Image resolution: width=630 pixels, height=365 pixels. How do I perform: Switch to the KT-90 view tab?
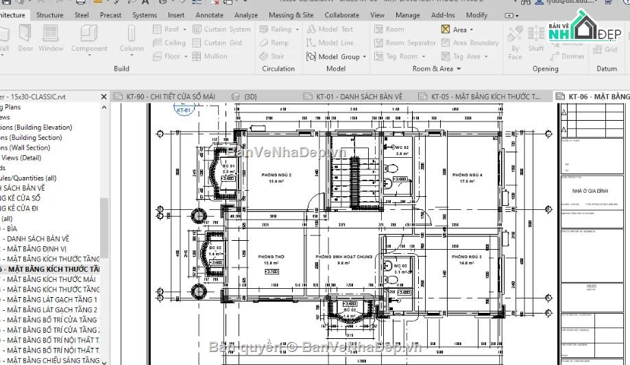click(165, 97)
